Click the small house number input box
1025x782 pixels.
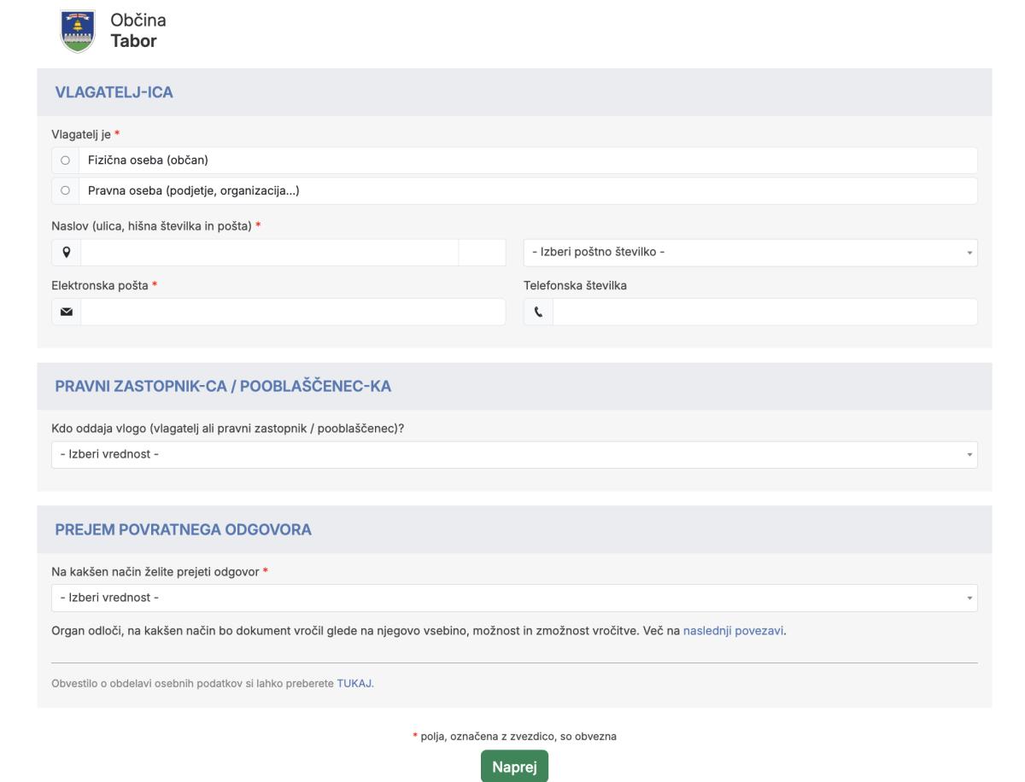[482, 253]
